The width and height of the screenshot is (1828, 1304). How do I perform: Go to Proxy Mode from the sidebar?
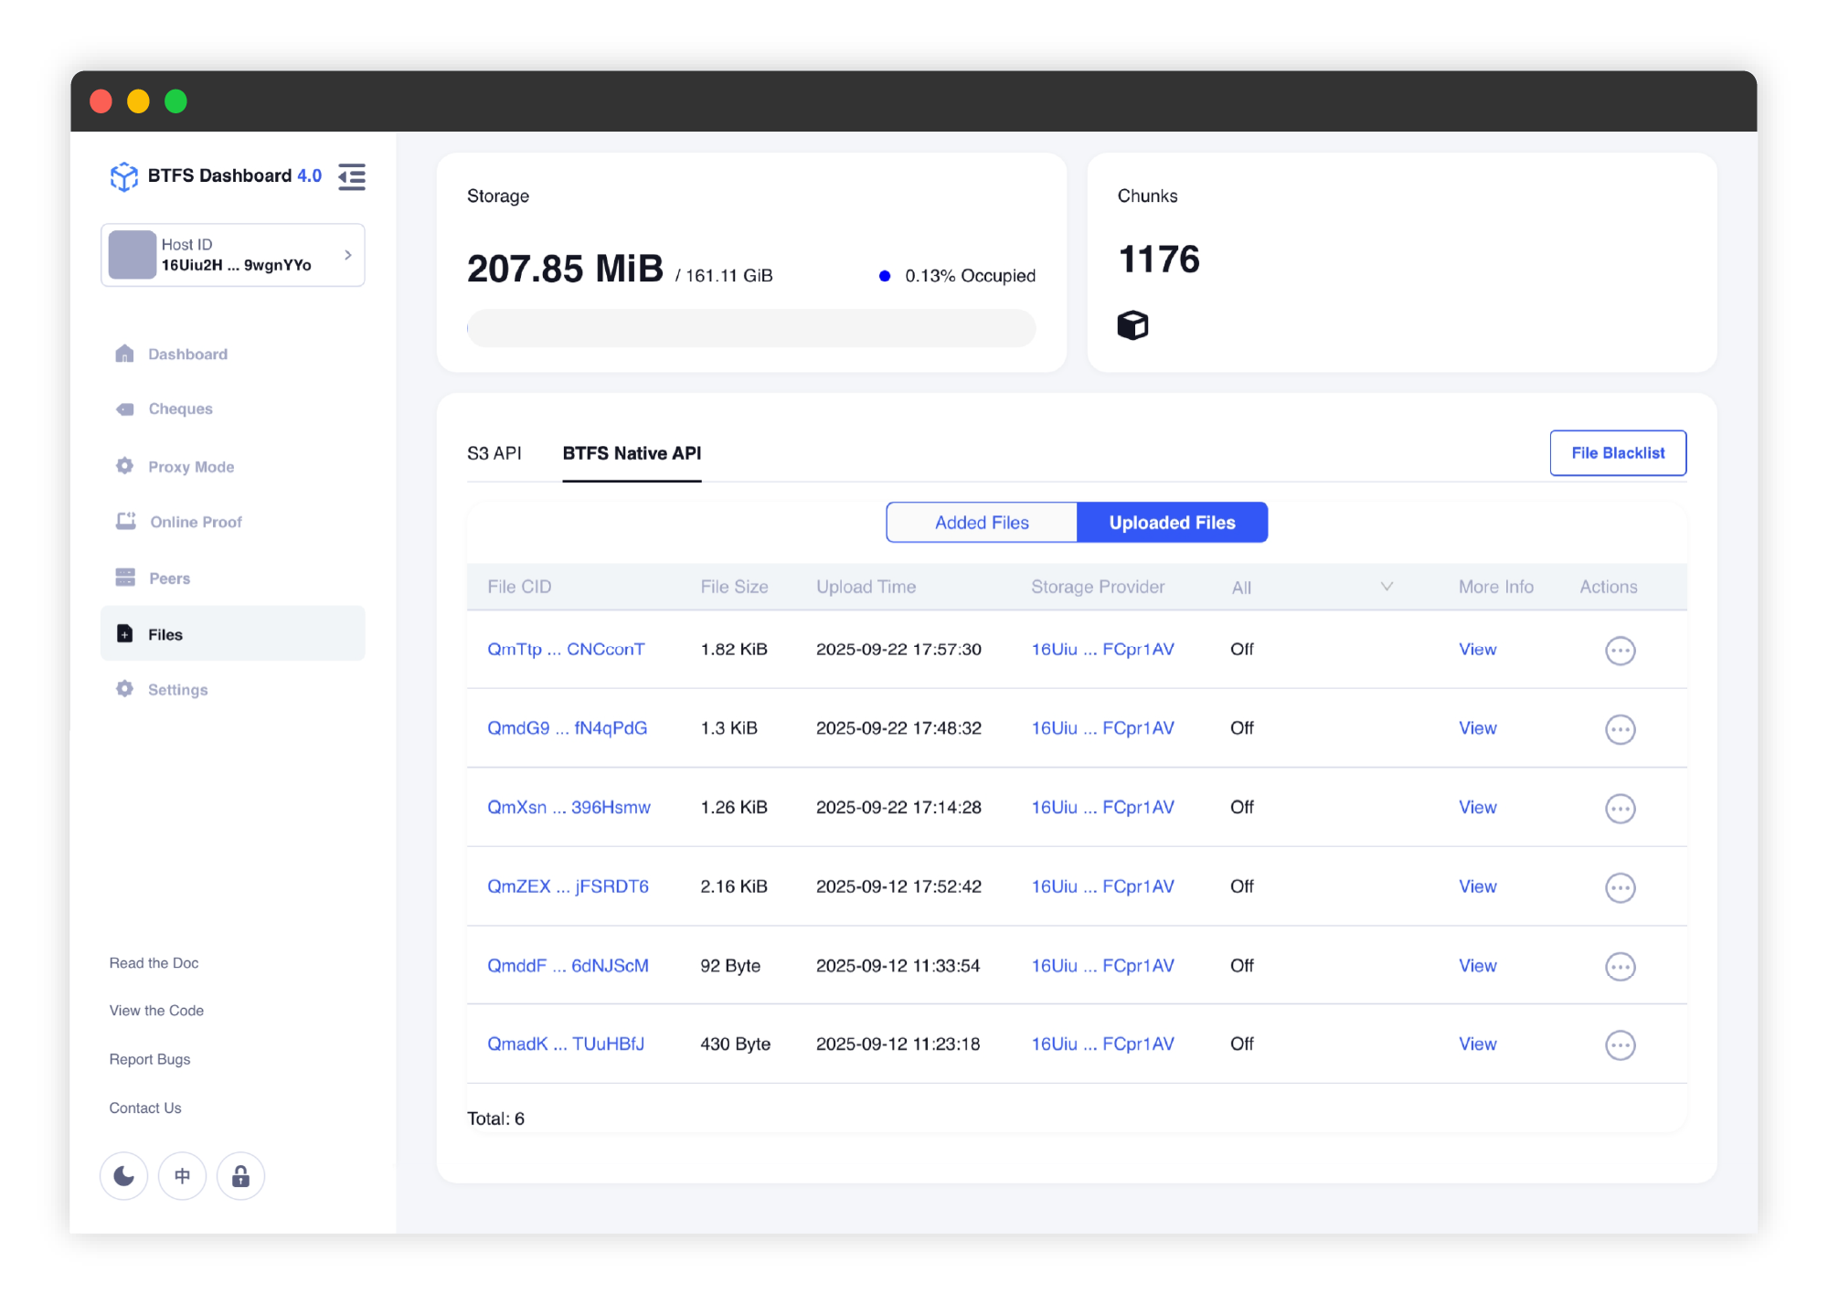pyautogui.click(x=191, y=467)
